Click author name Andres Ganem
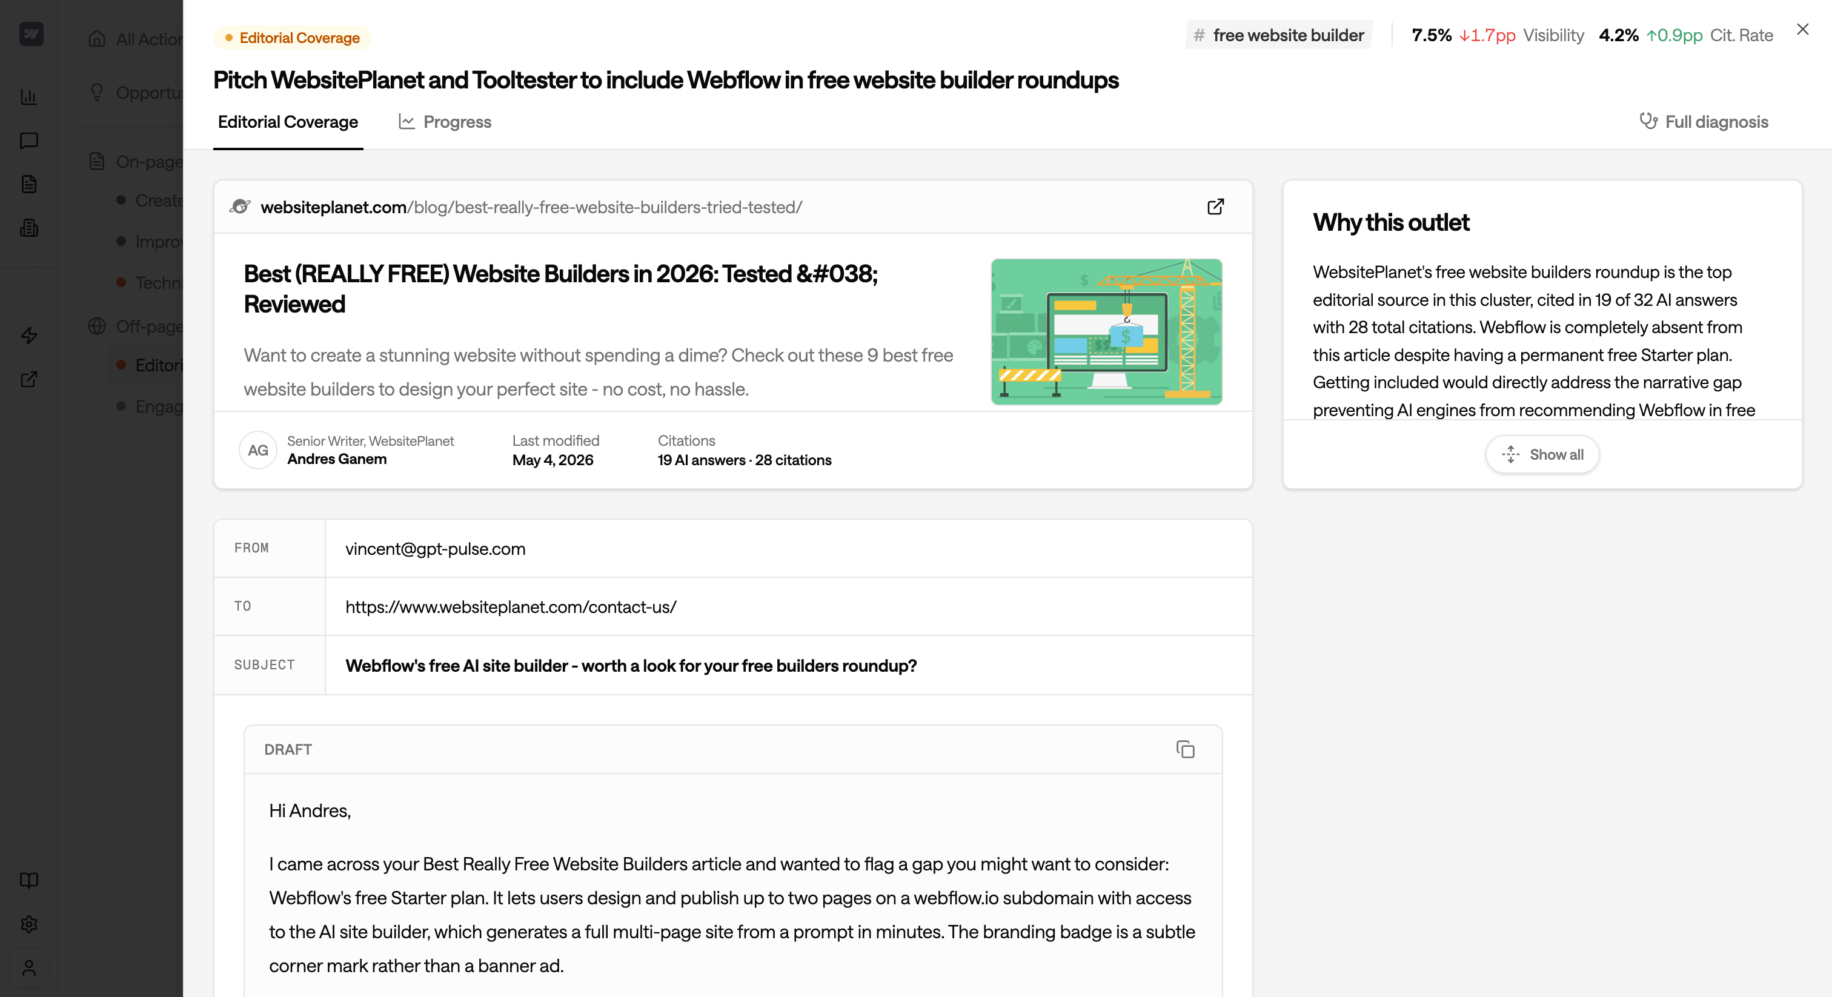Screen dimensions: 1832x997 pyautogui.click(x=337, y=459)
